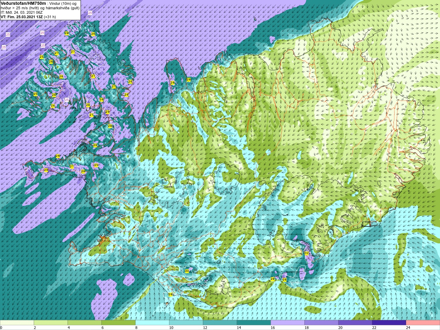440x330 pixels.
Task: Click the 'Vindur (10m) og' header text
Action: point(63,3)
